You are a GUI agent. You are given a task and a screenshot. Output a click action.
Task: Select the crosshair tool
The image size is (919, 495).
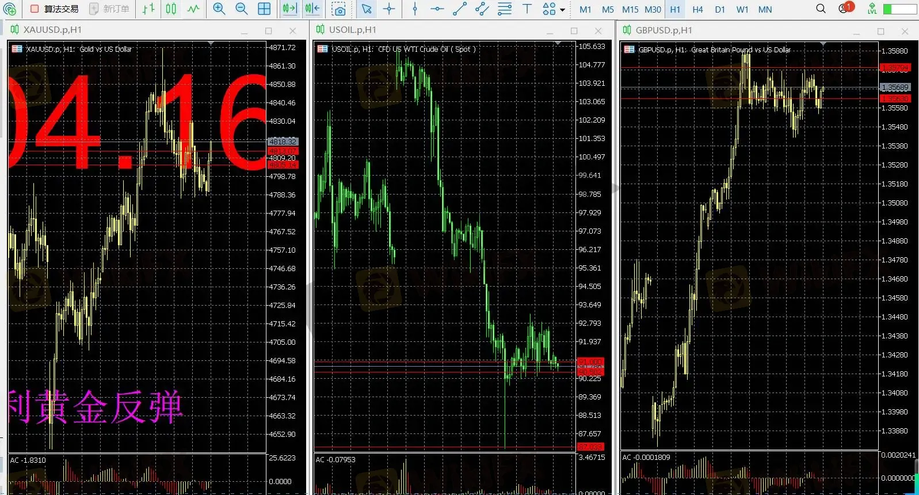click(389, 9)
